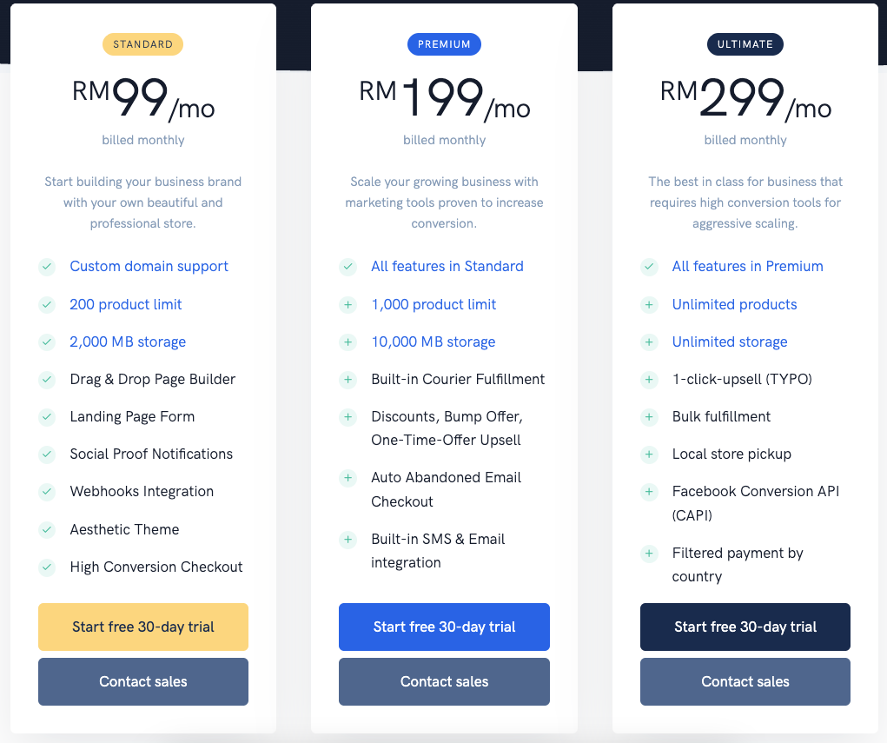Start the Standard plan free 30-day trial
Viewport: 887px width, 743px height.
pos(143,627)
